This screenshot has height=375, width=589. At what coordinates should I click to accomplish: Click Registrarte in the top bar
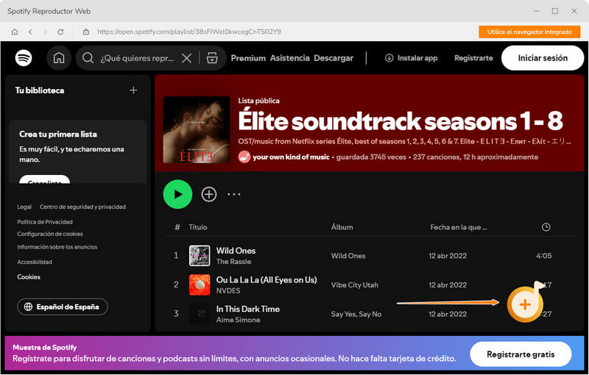[473, 58]
